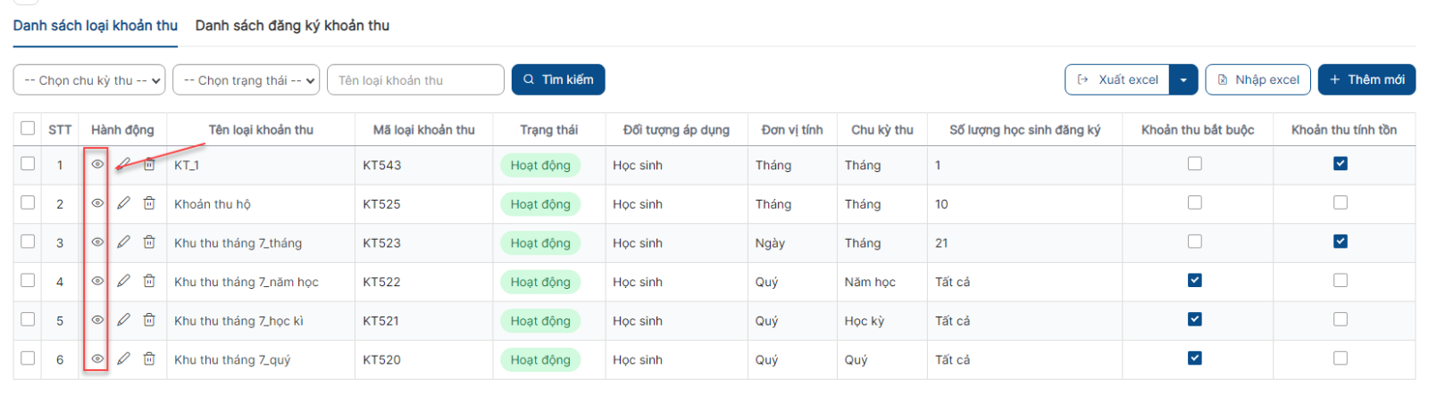The height and width of the screenshot is (403, 1429).
Task: Click the Tìm kiếm search button
Action: point(558,79)
